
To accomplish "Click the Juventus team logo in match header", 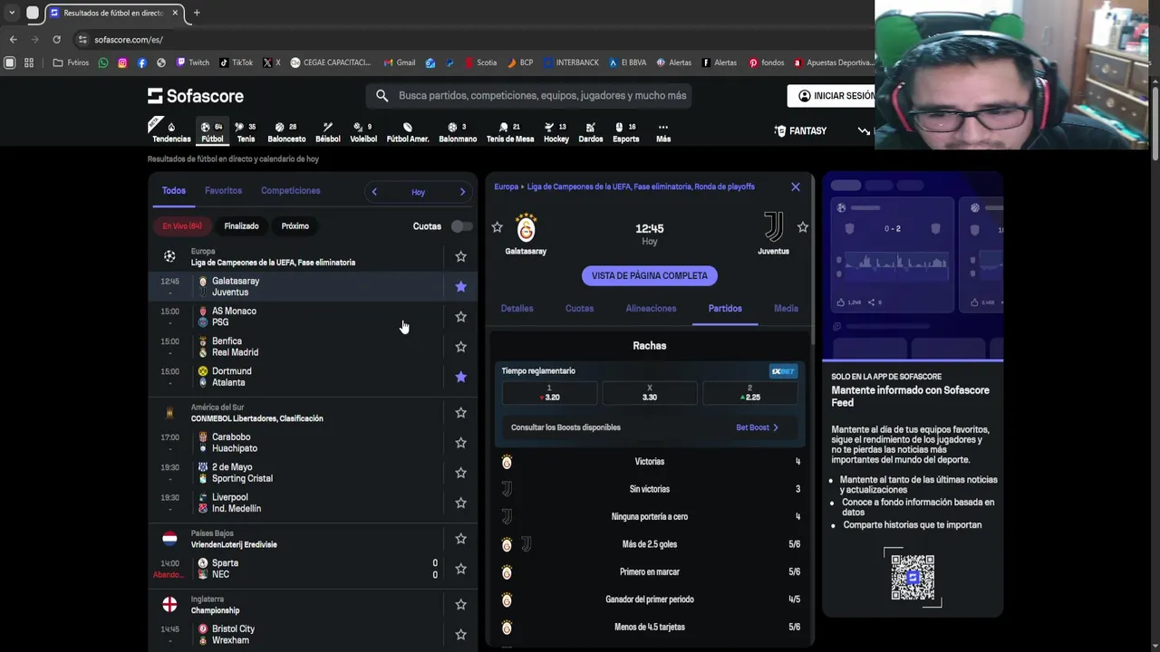I will [x=774, y=227].
